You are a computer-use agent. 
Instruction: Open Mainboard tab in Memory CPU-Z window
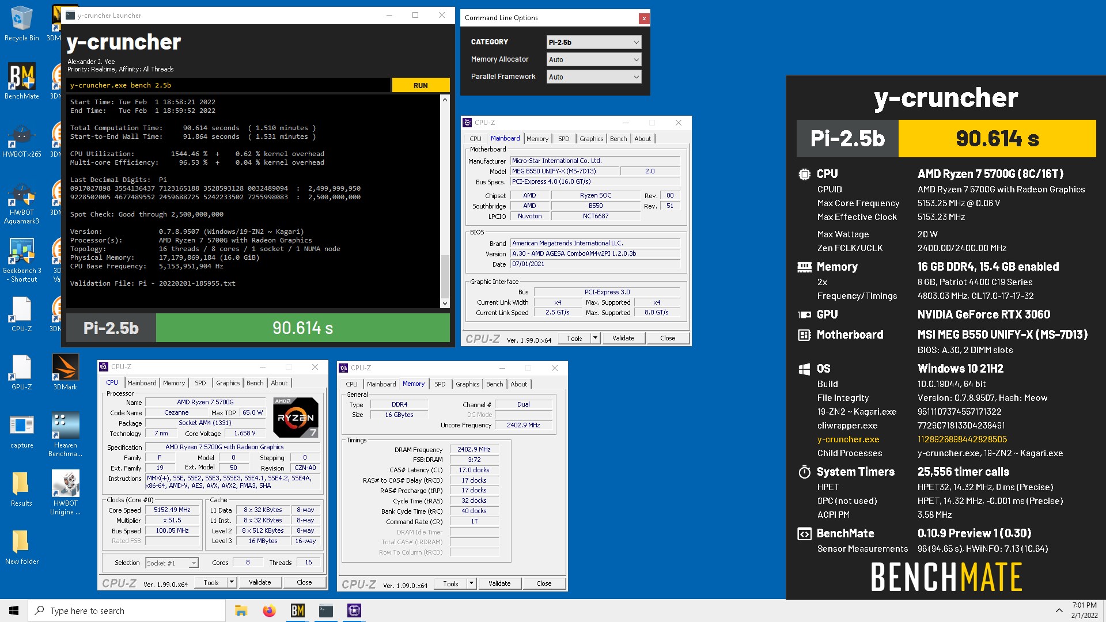(x=381, y=384)
